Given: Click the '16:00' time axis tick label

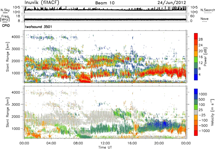Looking at the screenshot, I should (132, 143).
